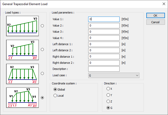The height and width of the screenshot is (115, 168).
Task: Click the V2-V3 full-span trapezoidal load image
Action: click(22, 25)
